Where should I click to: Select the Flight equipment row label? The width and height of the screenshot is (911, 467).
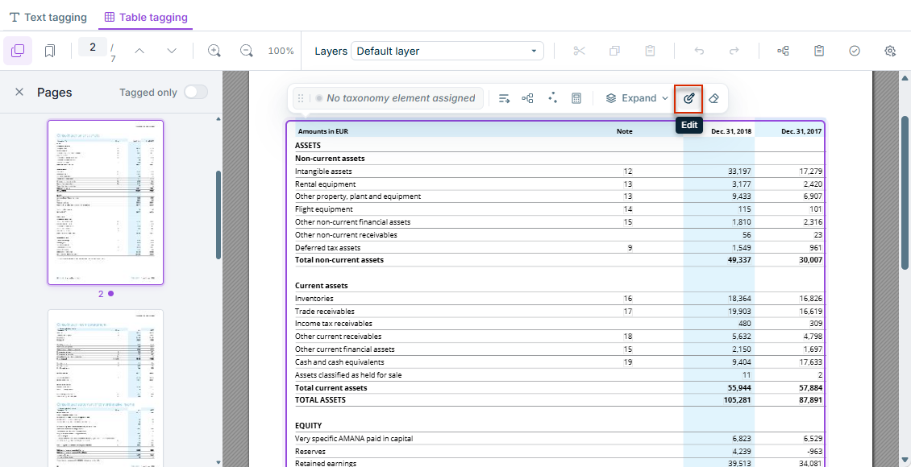323,209
